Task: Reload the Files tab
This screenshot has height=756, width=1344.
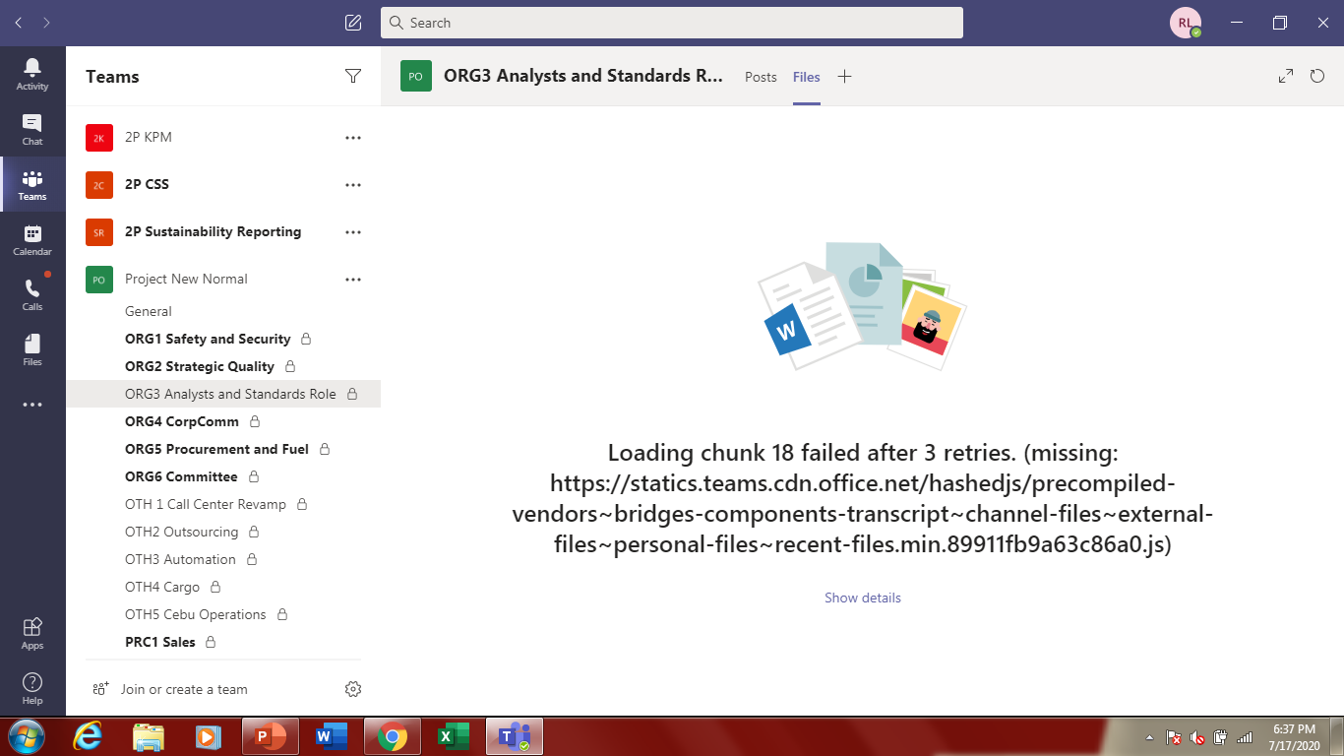Action: [1317, 76]
